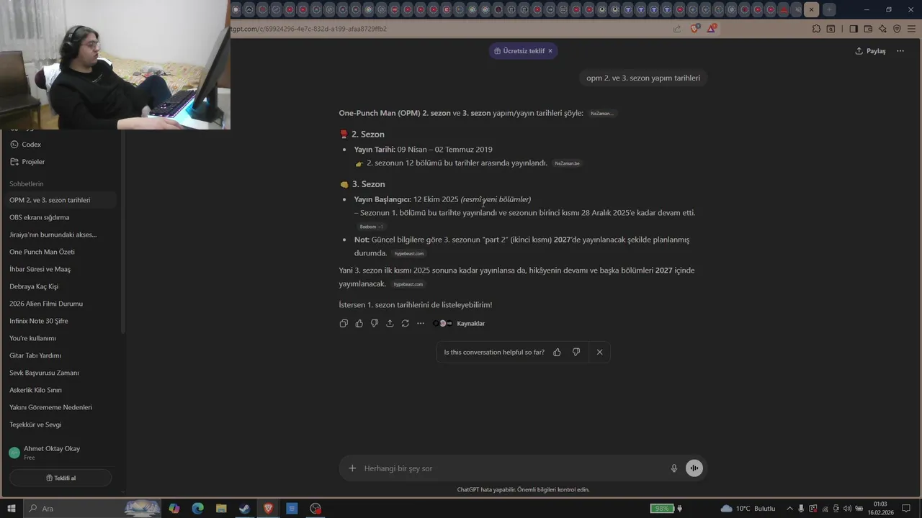Open conversation options three-dot menu
The width and height of the screenshot is (922, 518).
(x=900, y=51)
